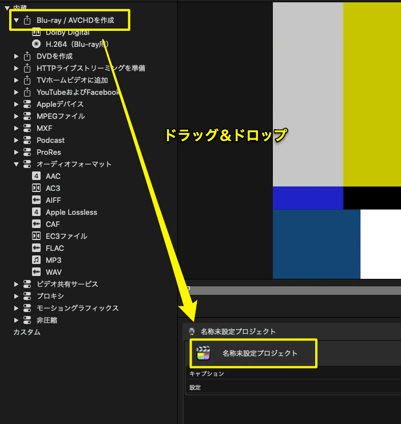Click the preset group icon beside Podcast
Viewport: 401px width, 424px height.
(x=27, y=140)
